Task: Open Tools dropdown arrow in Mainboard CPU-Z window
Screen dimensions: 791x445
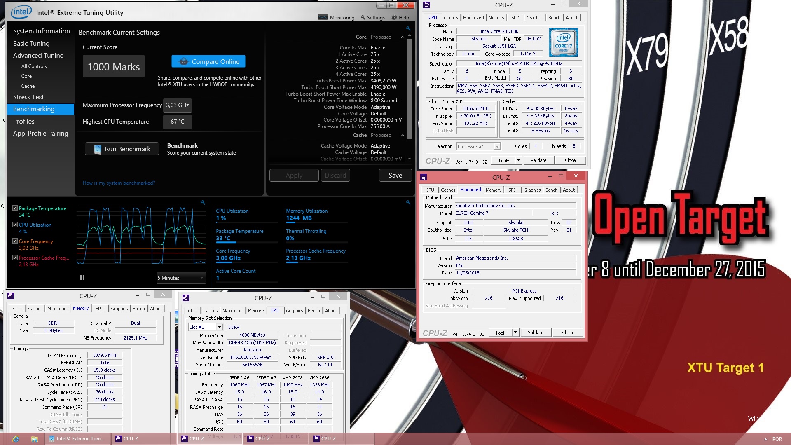Action: coord(515,333)
